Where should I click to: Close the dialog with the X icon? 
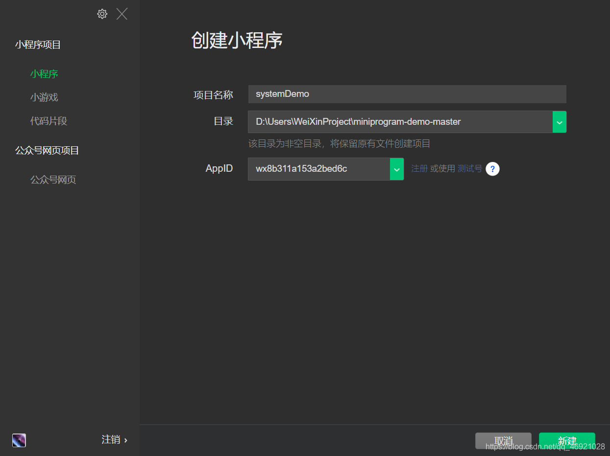click(x=122, y=14)
